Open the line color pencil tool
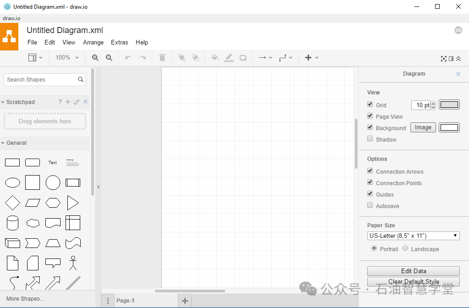Screen dimensions: 469x308 click(x=229, y=57)
